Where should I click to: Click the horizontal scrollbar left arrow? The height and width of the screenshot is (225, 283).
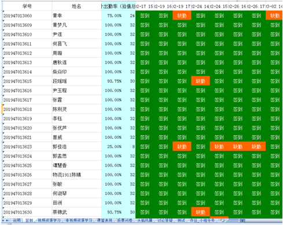(x=242, y=220)
